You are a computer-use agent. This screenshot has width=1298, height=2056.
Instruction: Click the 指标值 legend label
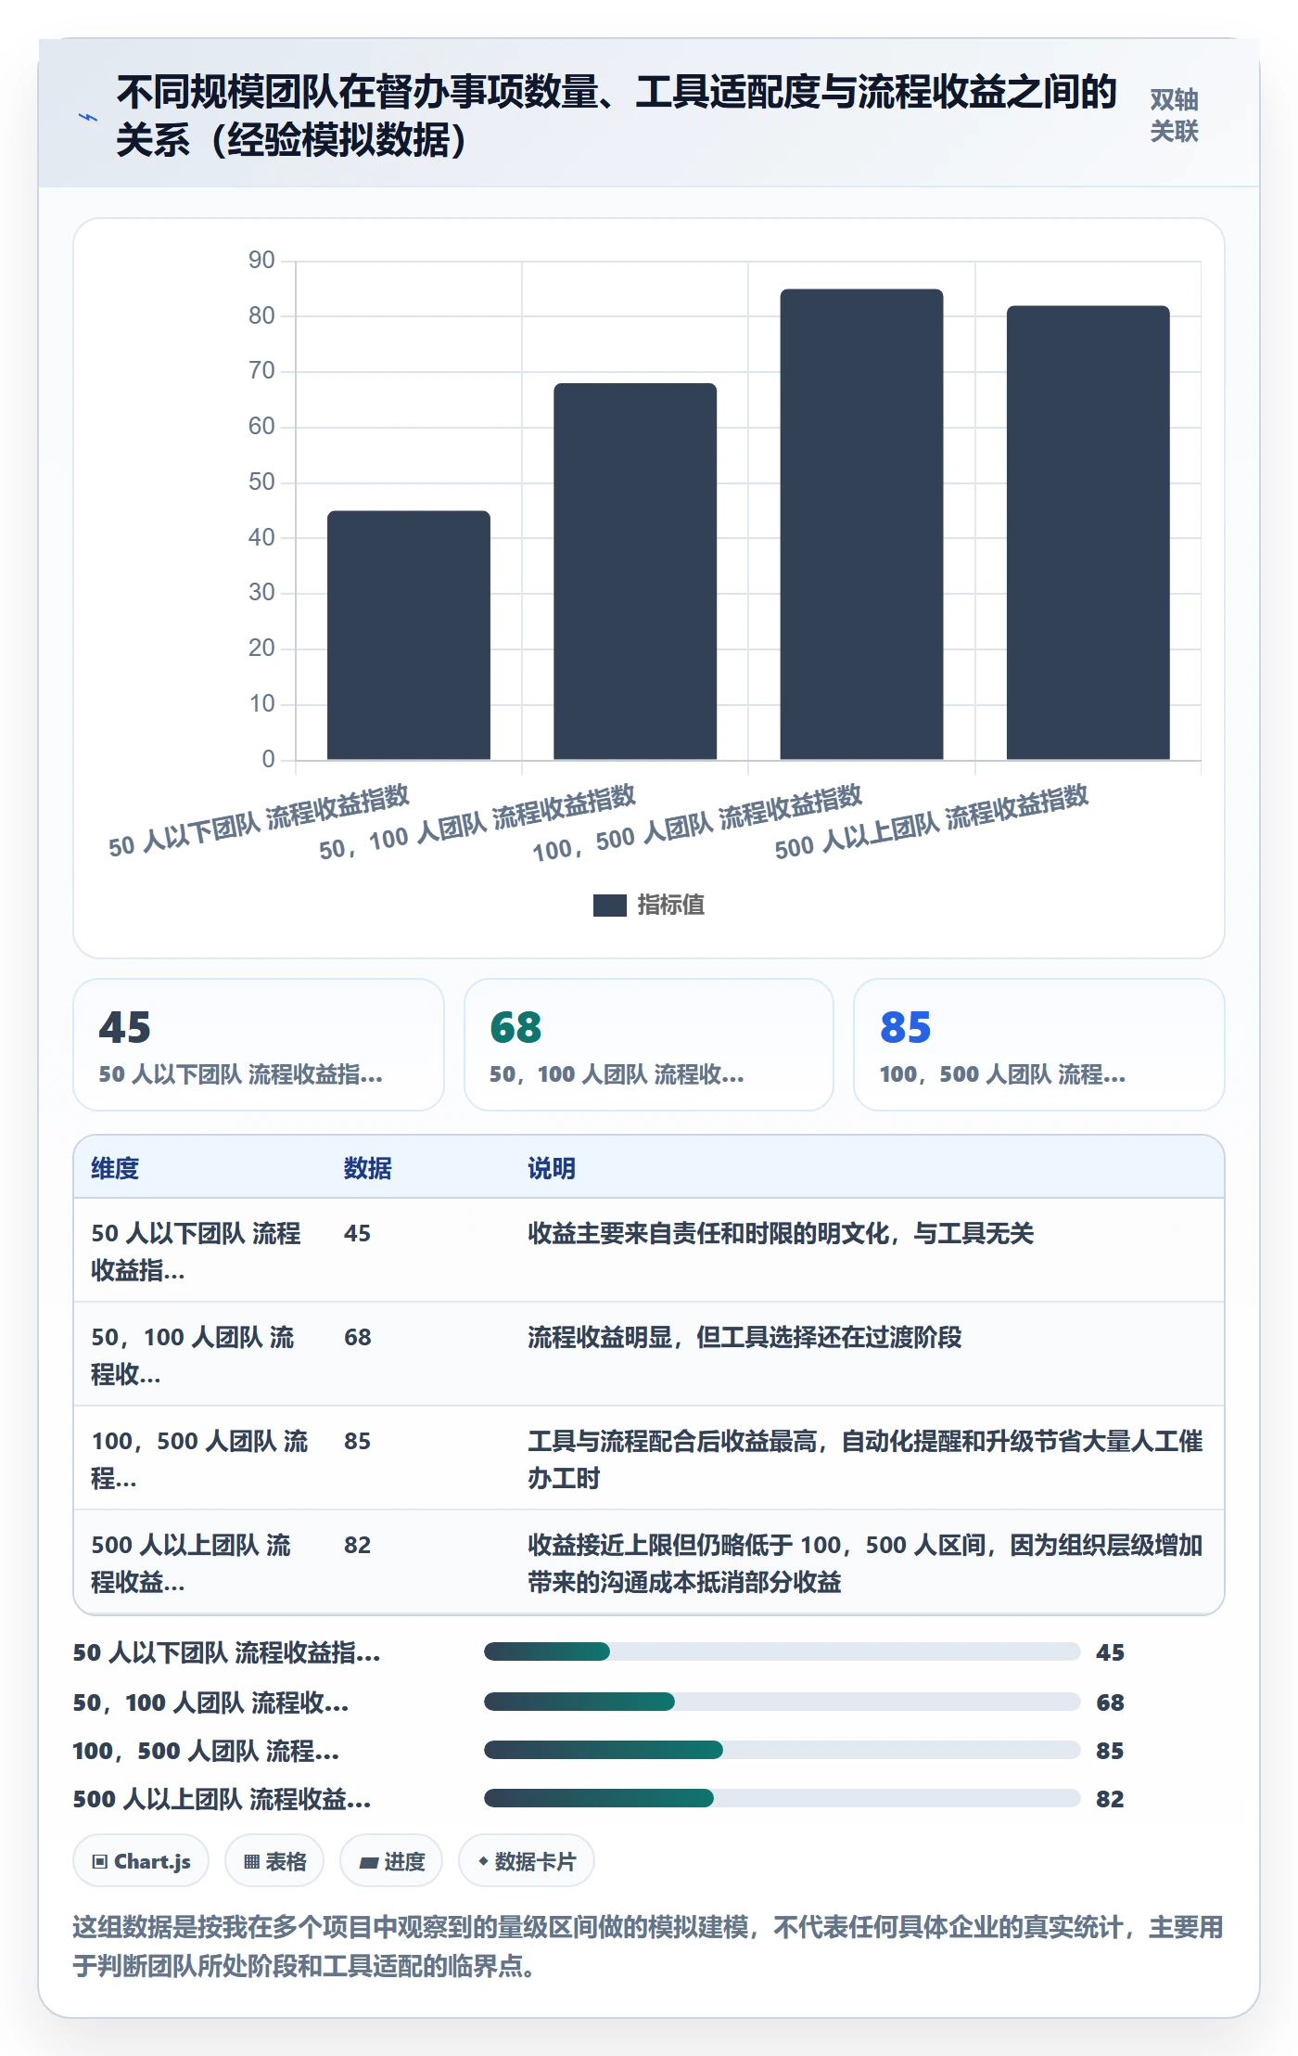click(x=670, y=906)
